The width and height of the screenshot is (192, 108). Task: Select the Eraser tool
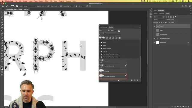pyautogui.click(x=2, y=38)
